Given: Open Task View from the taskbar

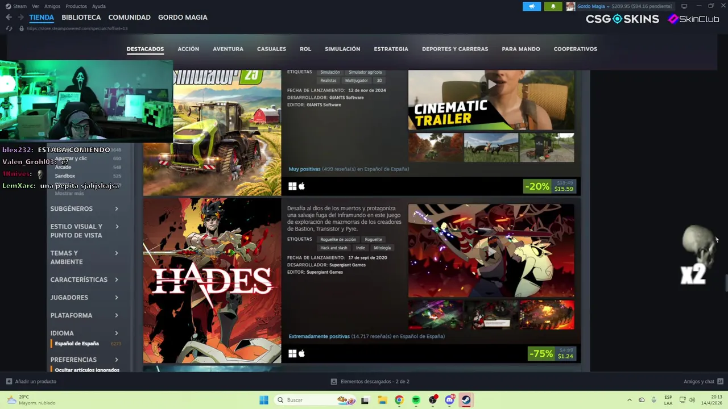Looking at the screenshot, I should pyautogui.click(x=365, y=400).
